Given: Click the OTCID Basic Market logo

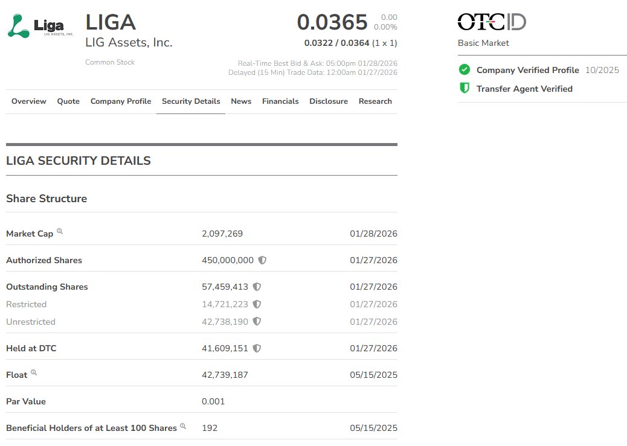Looking at the screenshot, I should pyautogui.click(x=492, y=22).
